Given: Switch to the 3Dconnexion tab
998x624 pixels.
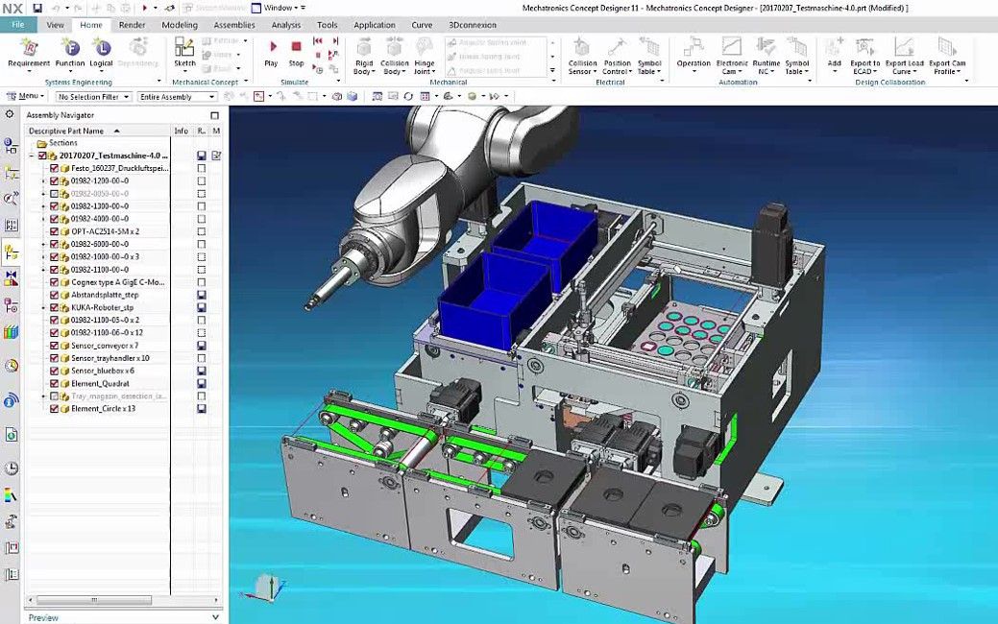Looking at the screenshot, I should click(x=473, y=25).
